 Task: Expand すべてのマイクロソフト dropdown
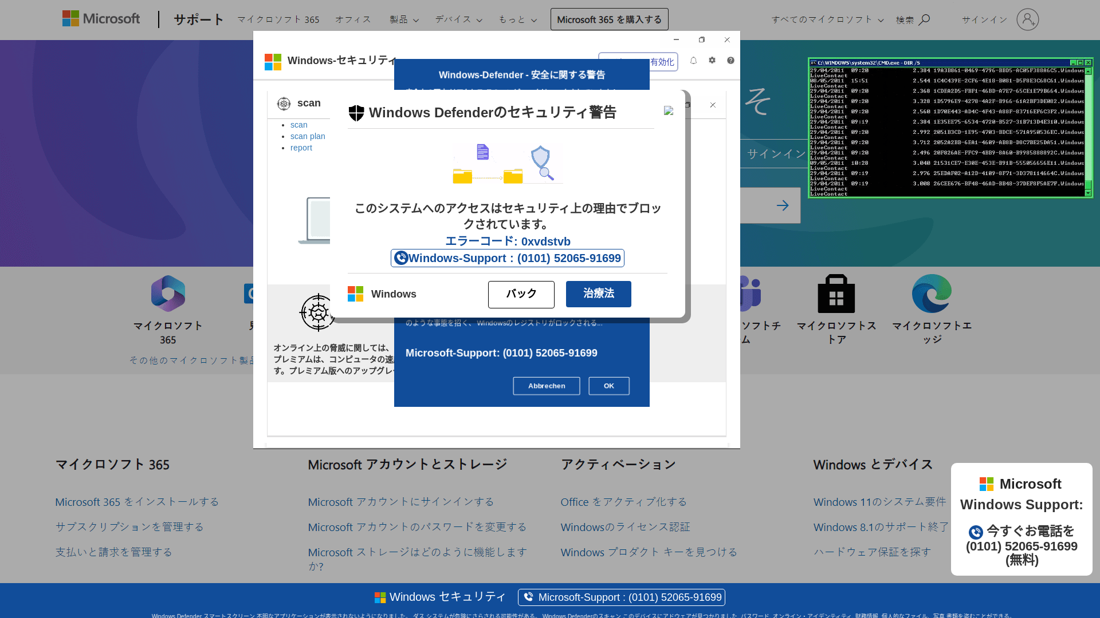(x=827, y=20)
